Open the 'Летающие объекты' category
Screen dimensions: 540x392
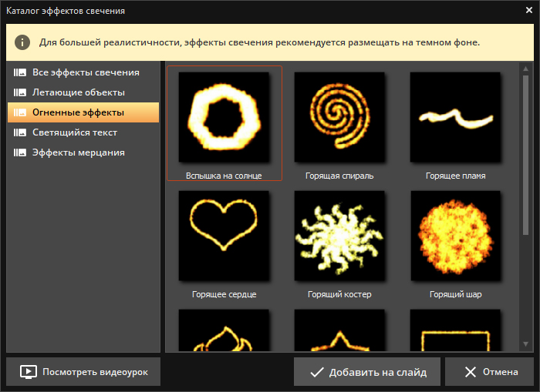click(x=83, y=92)
